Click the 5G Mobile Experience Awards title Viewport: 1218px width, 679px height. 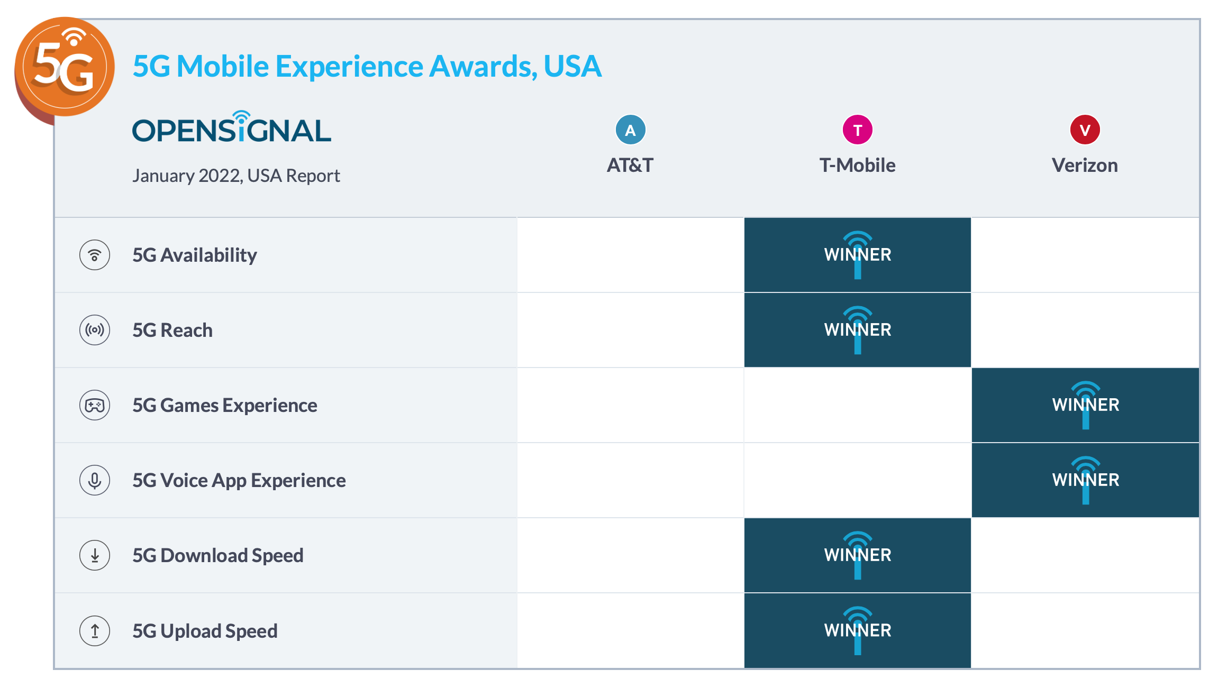pos(367,66)
